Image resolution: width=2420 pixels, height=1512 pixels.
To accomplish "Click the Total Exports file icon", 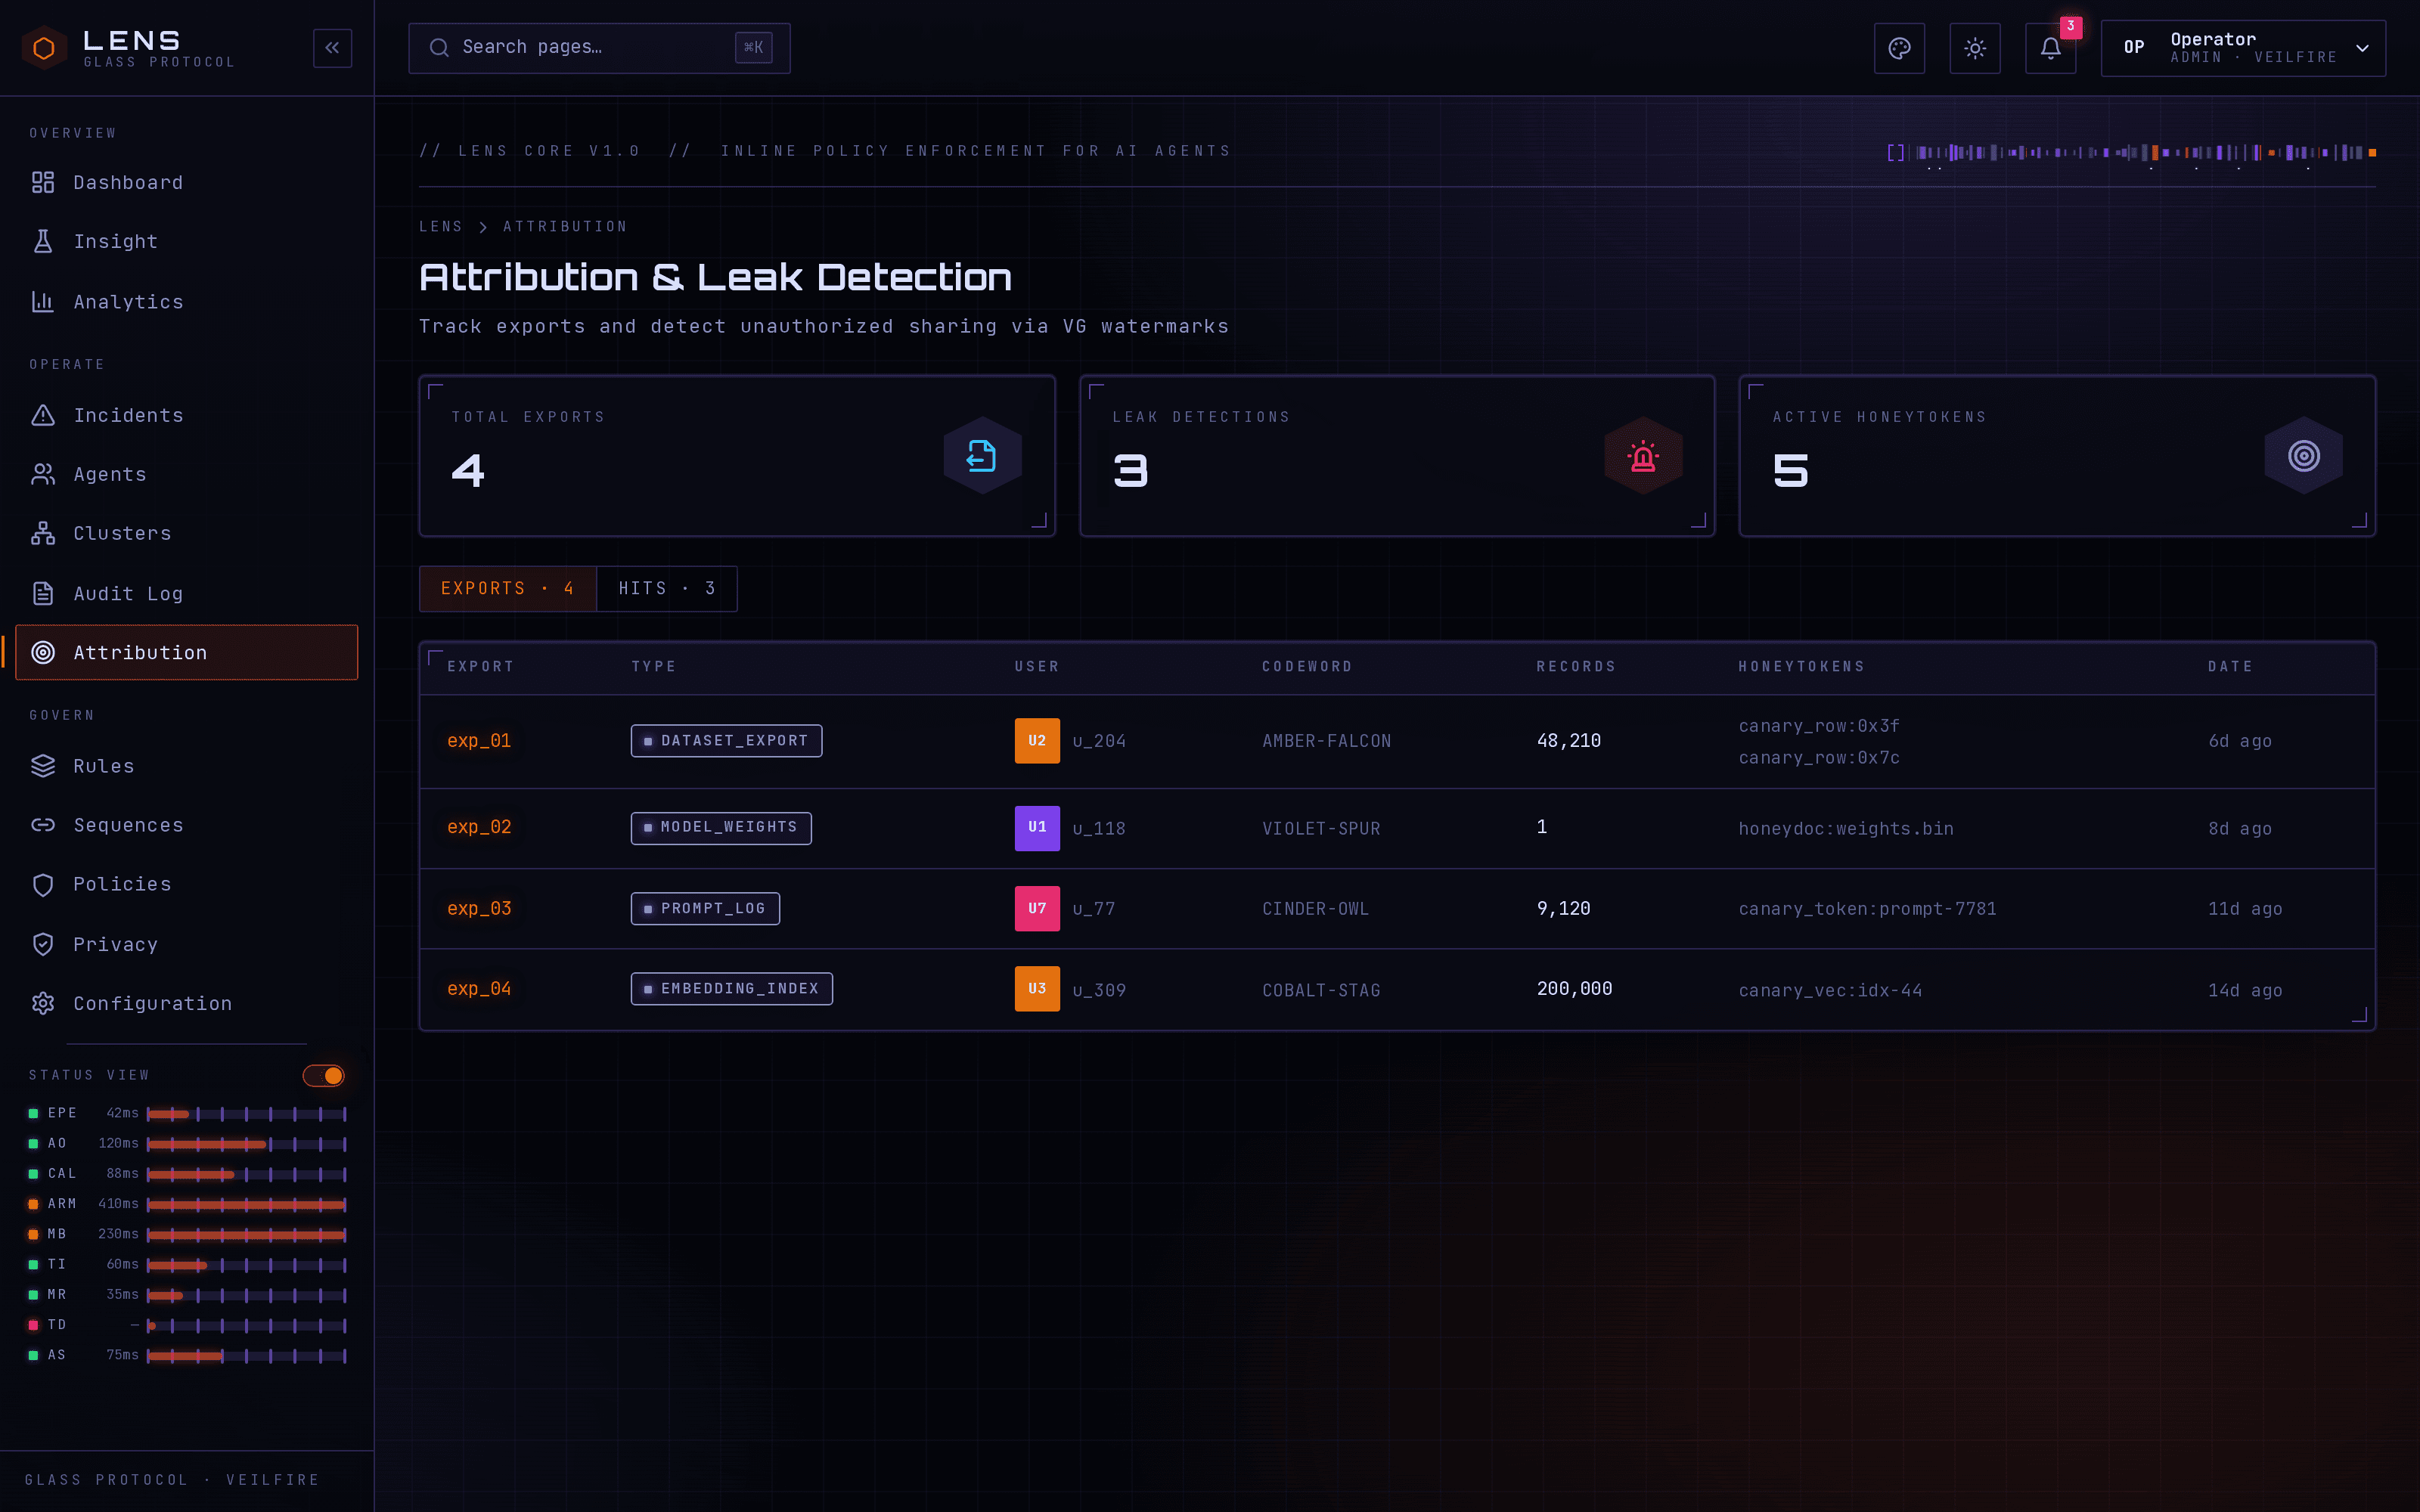I will [x=982, y=456].
